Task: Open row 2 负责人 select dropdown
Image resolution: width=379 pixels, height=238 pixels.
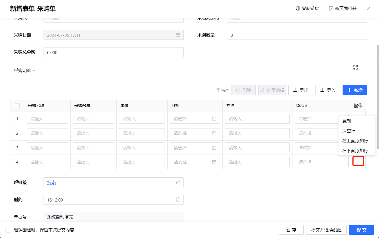Action: tap(317, 133)
